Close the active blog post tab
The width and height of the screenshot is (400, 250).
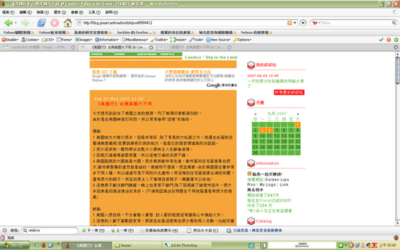click(151, 47)
